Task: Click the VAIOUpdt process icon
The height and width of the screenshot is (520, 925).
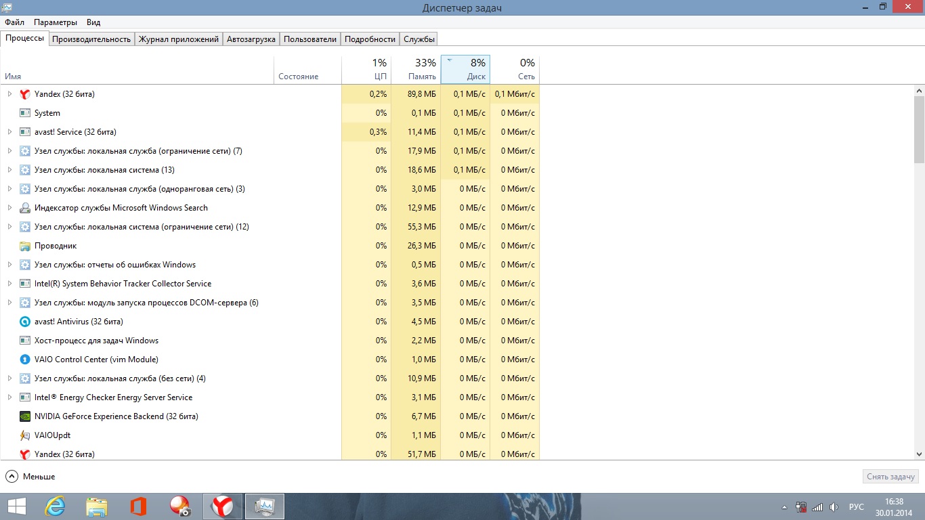Action: coord(25,435)
